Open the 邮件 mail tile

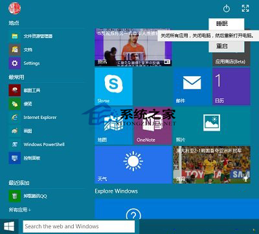pos(192,87)
